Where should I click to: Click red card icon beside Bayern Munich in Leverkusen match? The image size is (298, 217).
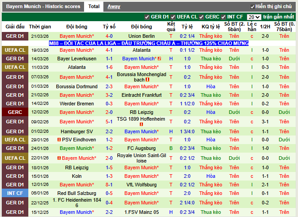[160, 59]
